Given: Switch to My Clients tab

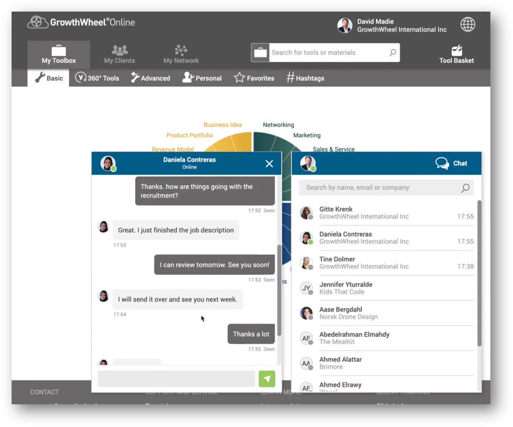Looking at the screenshot, I should [x=119, y=55].
